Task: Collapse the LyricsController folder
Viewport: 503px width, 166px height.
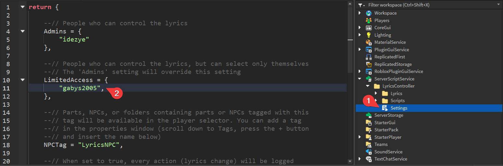Action: (368, 86)
